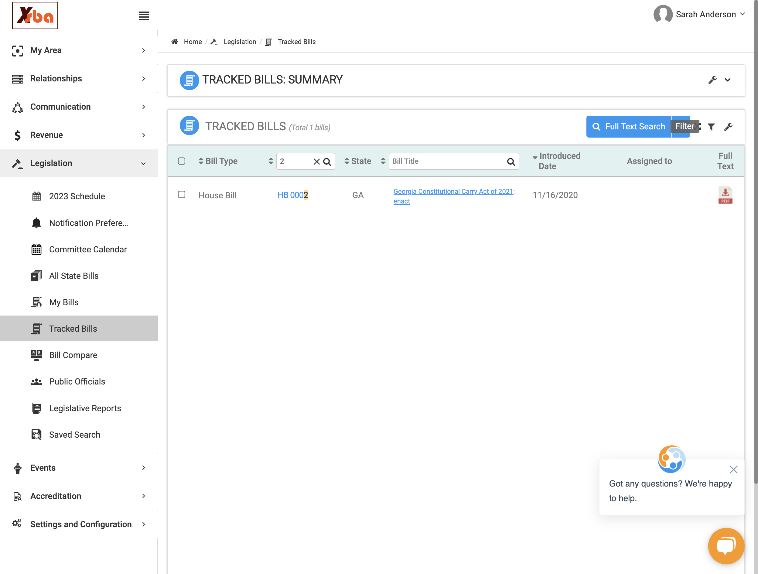Viewport: 758px width, 574px height.
Task: Open Saved Search in the sidebar
Action: [x=79, y=435]
